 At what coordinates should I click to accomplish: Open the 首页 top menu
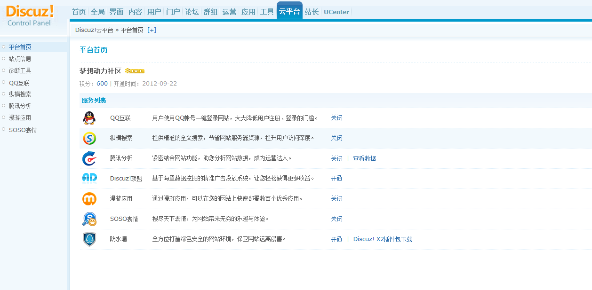[x=79, y=12]
